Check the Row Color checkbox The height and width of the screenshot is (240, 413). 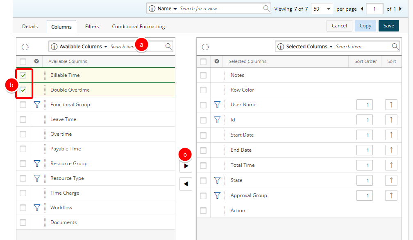coord(203,90)
